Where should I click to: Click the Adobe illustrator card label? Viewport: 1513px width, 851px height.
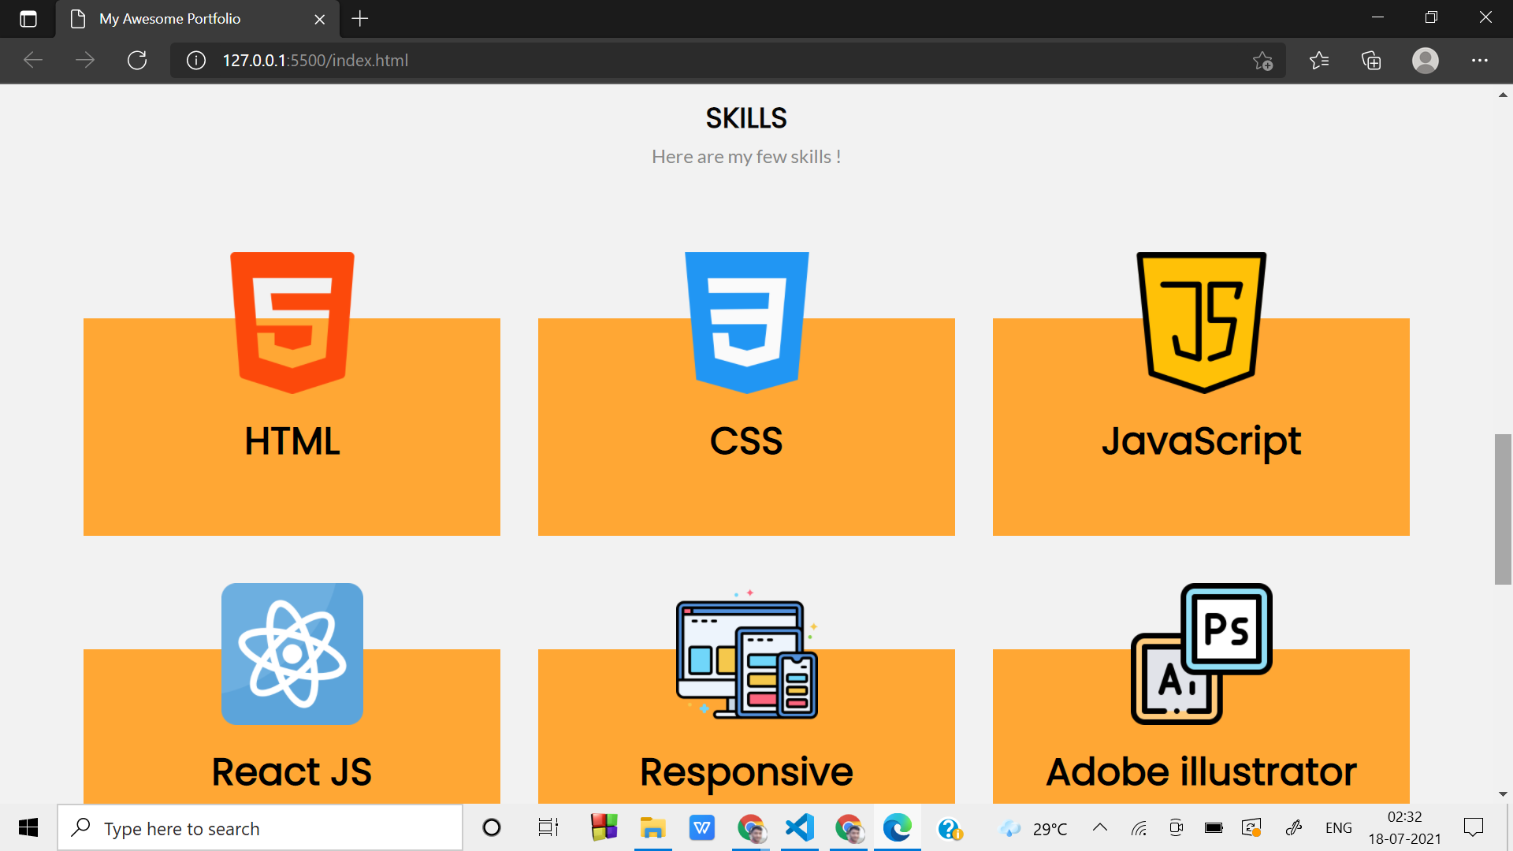click(1202, 772)
